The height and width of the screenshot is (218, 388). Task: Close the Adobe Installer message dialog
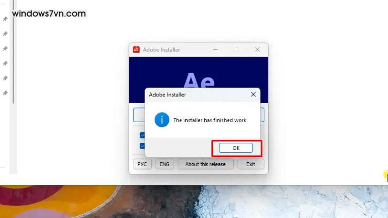click(x=253, y=94)
